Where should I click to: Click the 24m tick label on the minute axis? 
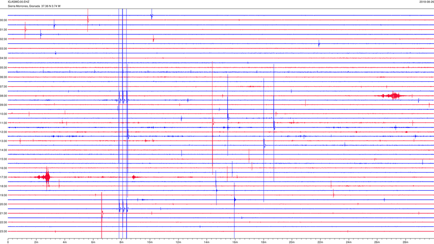point(349,242)
